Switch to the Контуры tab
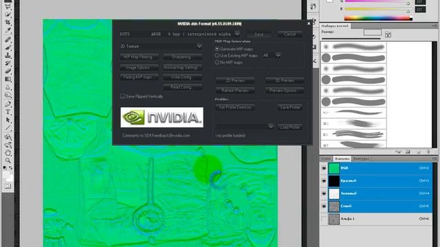The height and width of the screenshot is (247, 440). coord(361,158)
